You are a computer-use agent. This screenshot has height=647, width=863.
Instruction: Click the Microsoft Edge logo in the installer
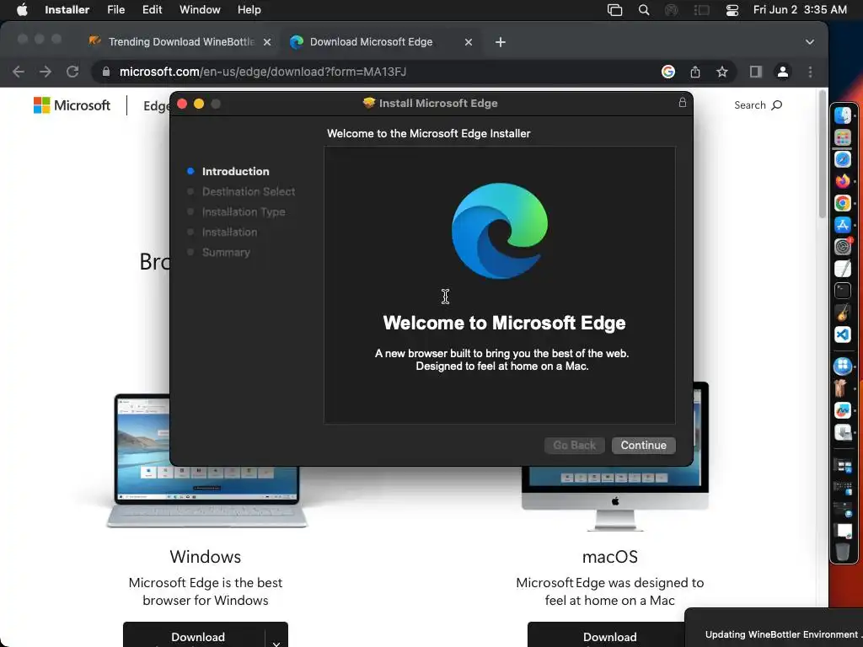click(x=500, y=231)
